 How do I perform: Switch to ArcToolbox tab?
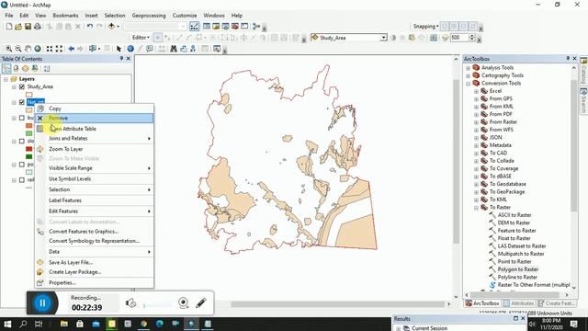[x=483, y=303]
